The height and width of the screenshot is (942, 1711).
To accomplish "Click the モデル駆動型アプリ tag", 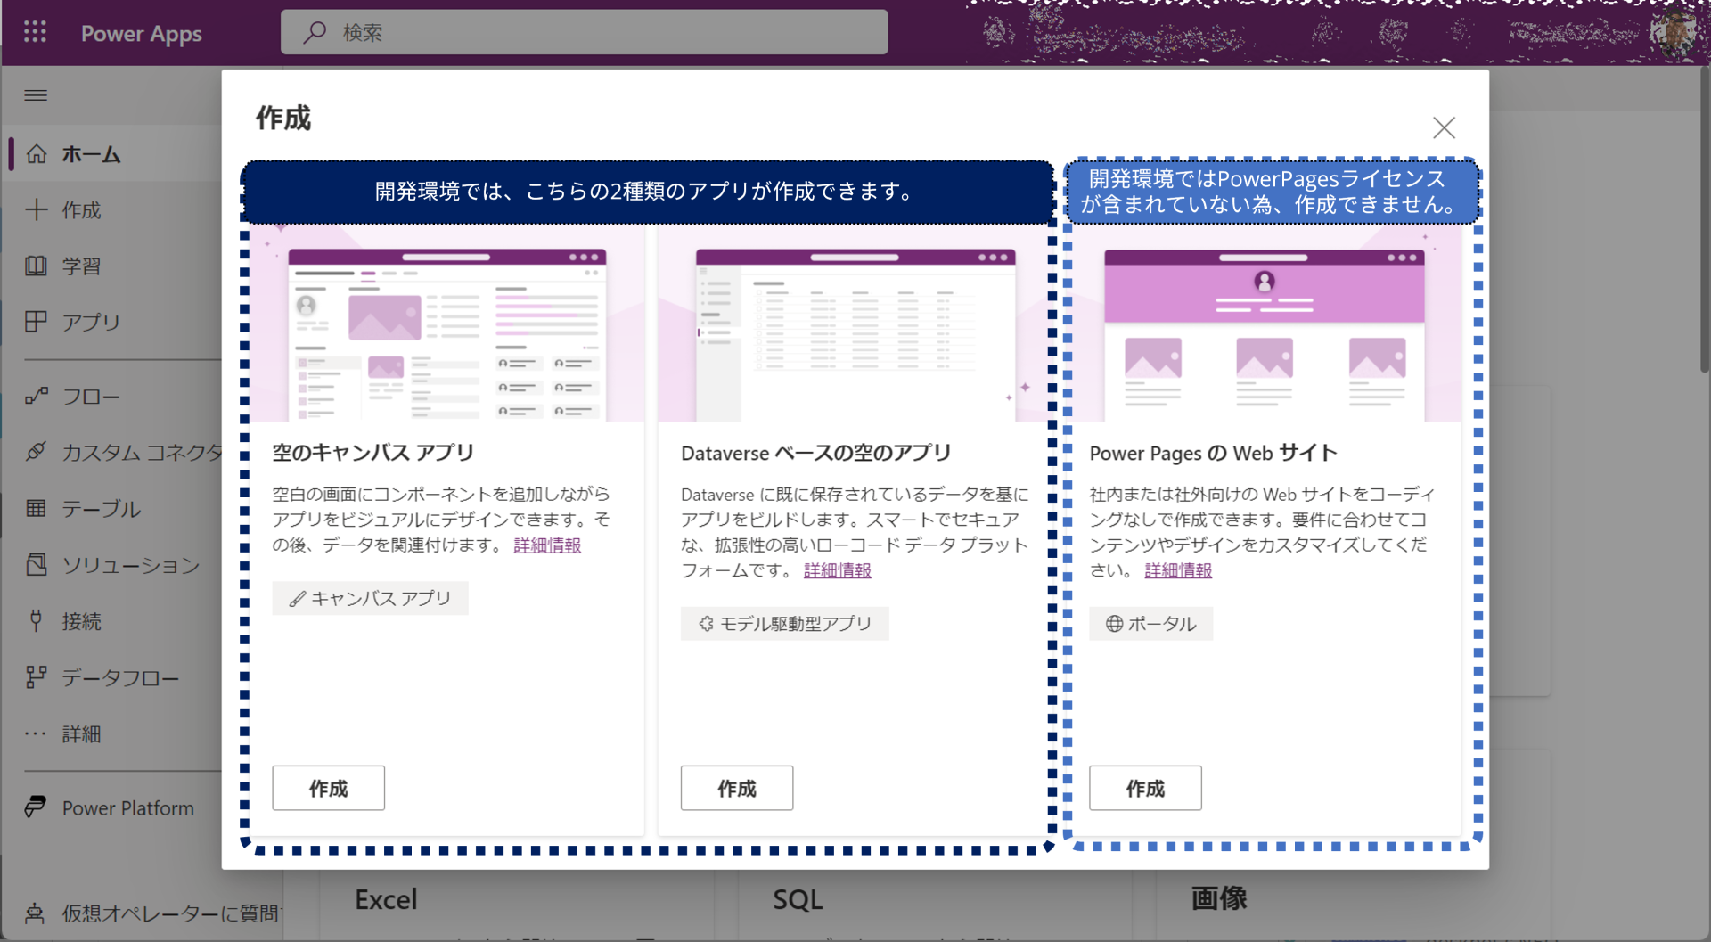I will pyautogui.click(x=785, y=624).
